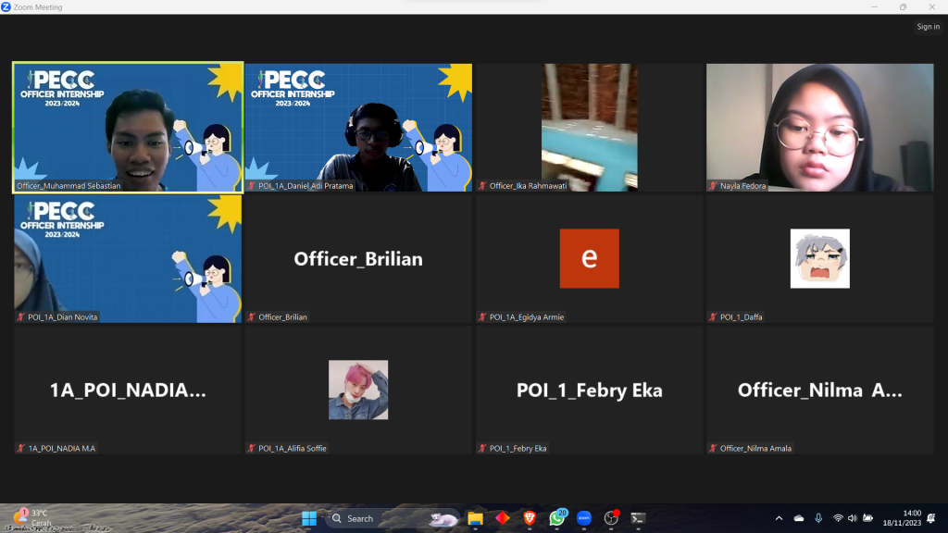Select Nayla Fedora's video tile
The image size is (948, 533).
[x=819, y=127]
